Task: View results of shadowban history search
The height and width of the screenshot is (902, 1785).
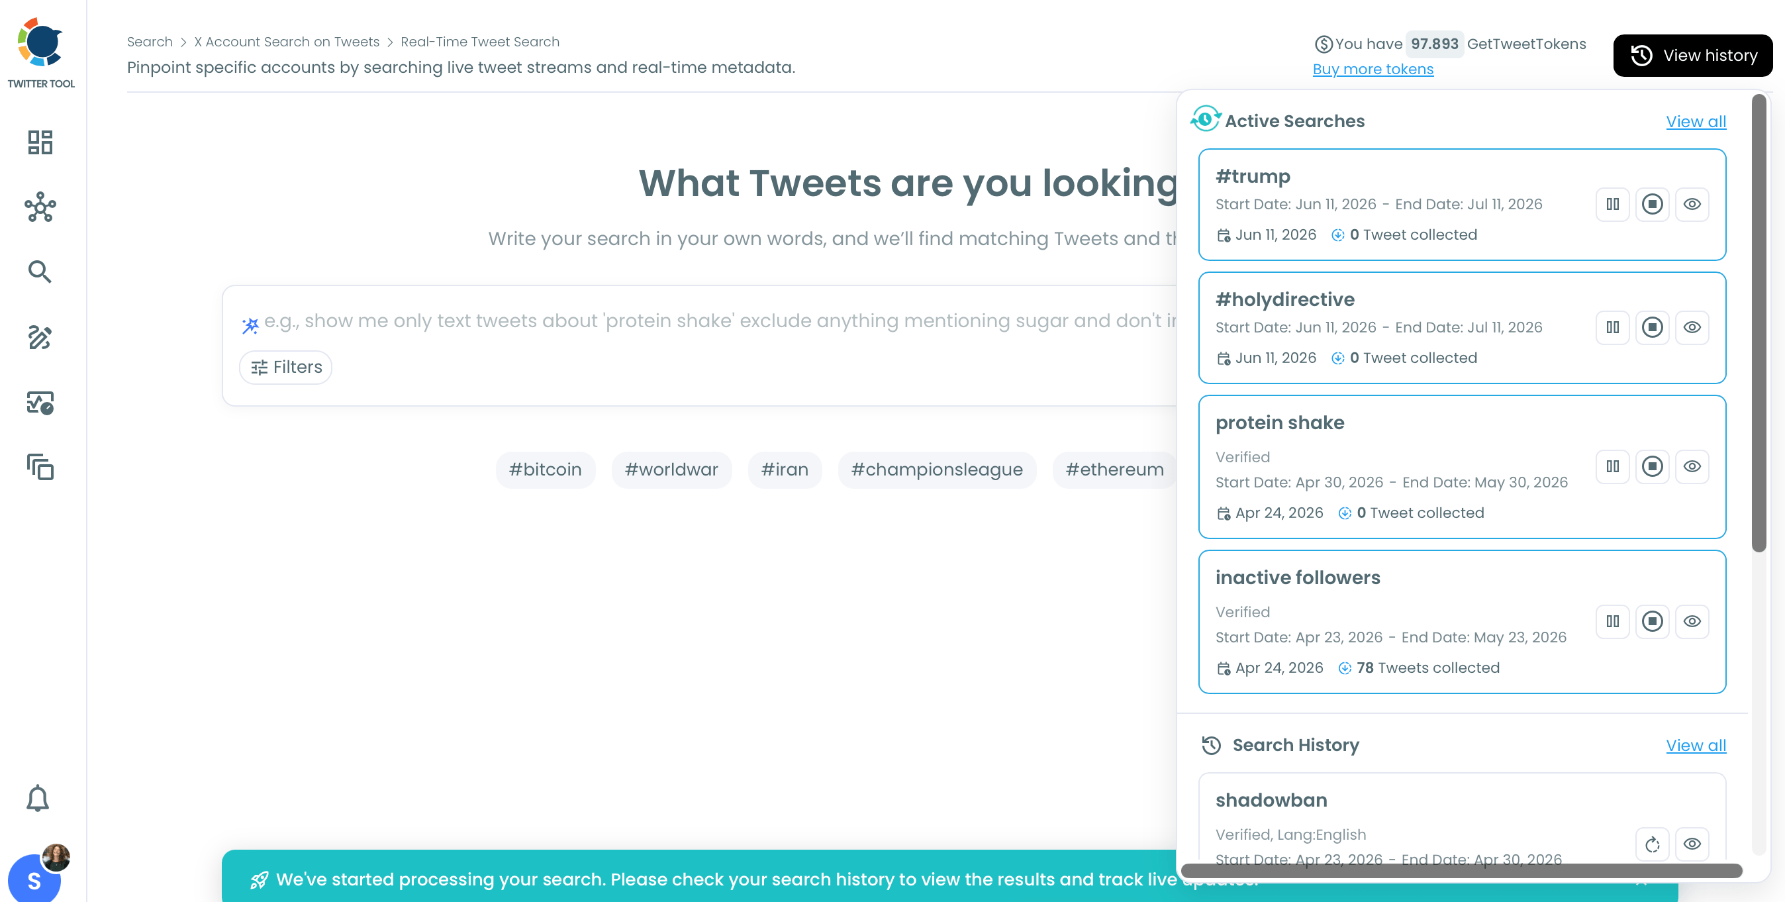Action: click(x=1692, y=844)
